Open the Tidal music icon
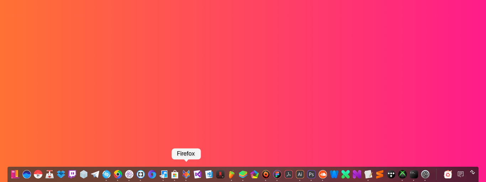Image resolution: width=486 pixels, height=182 pixels. click(391, 174)
